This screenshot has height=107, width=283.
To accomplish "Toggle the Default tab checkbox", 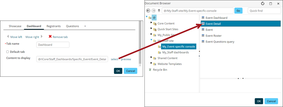I will click(8, 52).
